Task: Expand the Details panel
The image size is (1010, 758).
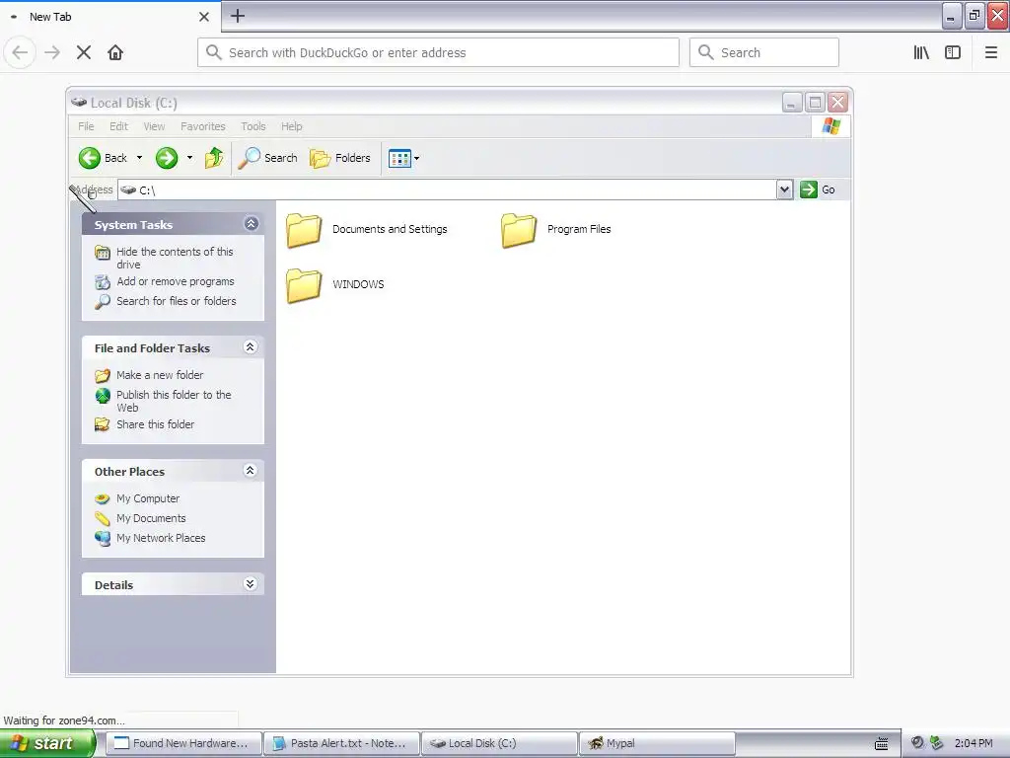Action: pos(251,584)
